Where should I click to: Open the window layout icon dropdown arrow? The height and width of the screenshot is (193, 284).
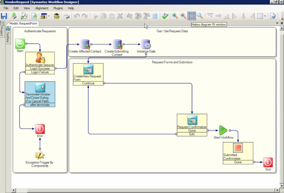tap(49, 16)
